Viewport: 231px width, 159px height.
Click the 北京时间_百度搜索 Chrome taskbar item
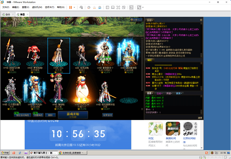tap(73, 153)
